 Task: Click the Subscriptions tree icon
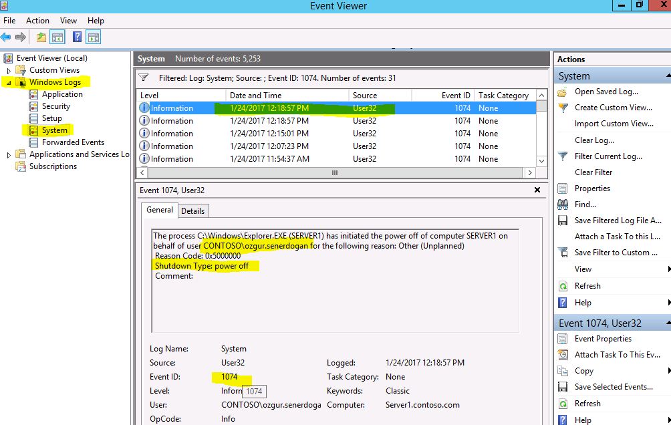[21, 166]
